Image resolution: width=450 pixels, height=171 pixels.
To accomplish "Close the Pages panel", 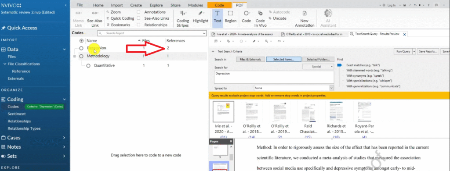I will coord(231,142).
